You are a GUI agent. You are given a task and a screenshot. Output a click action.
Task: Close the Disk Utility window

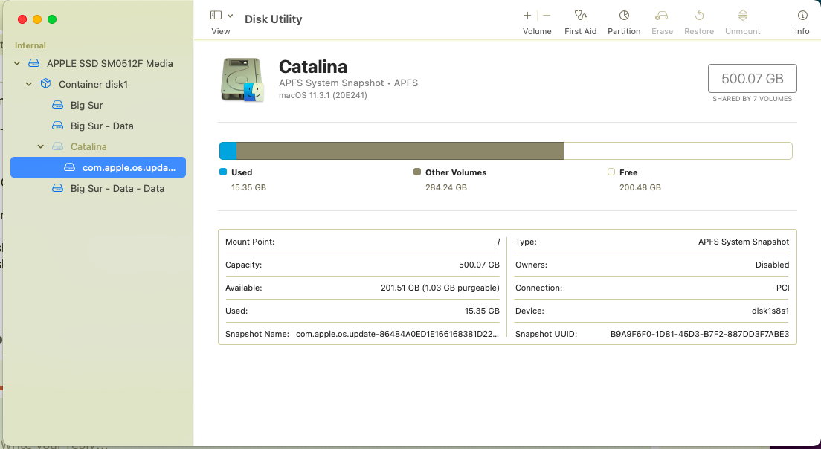[22, 19]
